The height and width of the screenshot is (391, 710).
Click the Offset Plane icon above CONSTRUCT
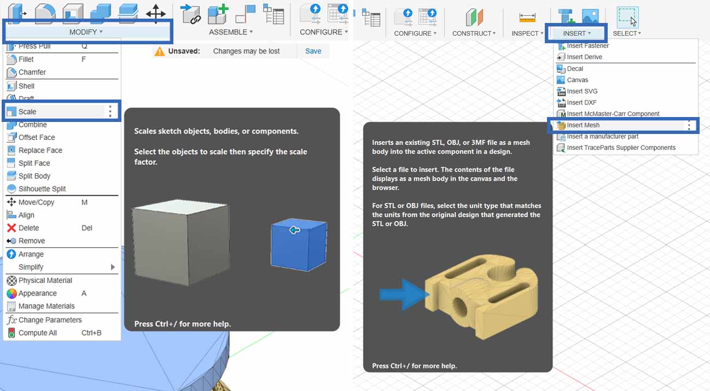pyautogui.click(x=474, y=17)
